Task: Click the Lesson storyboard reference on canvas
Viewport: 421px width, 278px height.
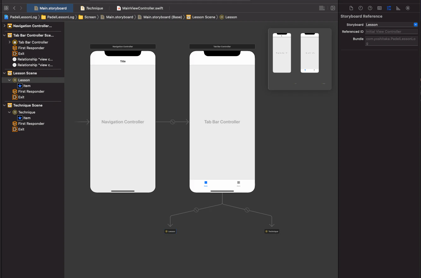Action: pos(170,231)
